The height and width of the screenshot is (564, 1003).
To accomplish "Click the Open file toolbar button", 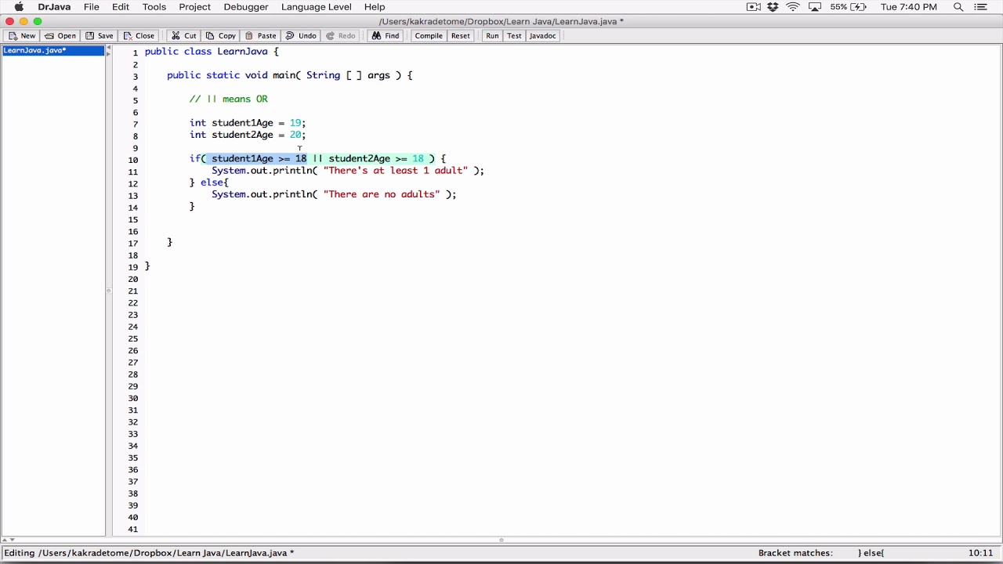I will [60, 36].
